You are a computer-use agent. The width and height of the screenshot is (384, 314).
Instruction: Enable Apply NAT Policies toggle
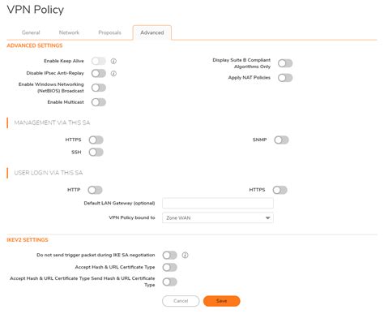point(285,78)
